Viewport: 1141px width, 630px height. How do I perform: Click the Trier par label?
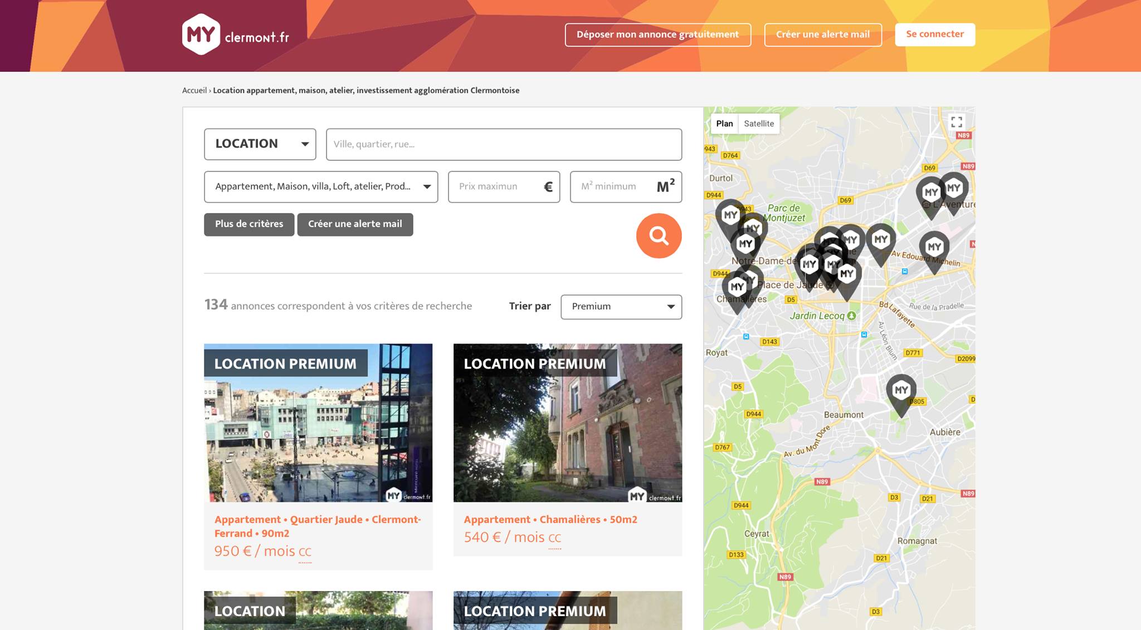530,306
